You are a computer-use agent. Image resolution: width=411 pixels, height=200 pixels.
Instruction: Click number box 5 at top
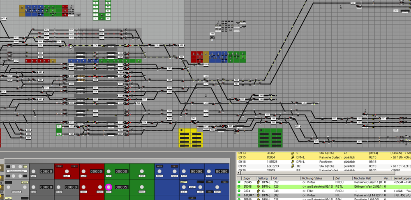(x=96, y=3)
